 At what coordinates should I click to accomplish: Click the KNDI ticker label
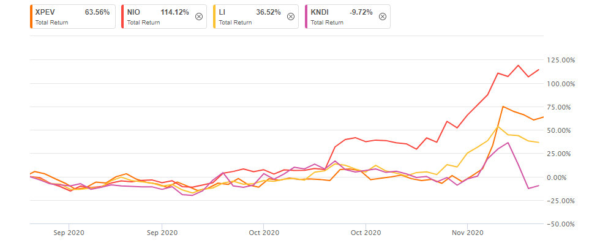click(x=318, y=12)
